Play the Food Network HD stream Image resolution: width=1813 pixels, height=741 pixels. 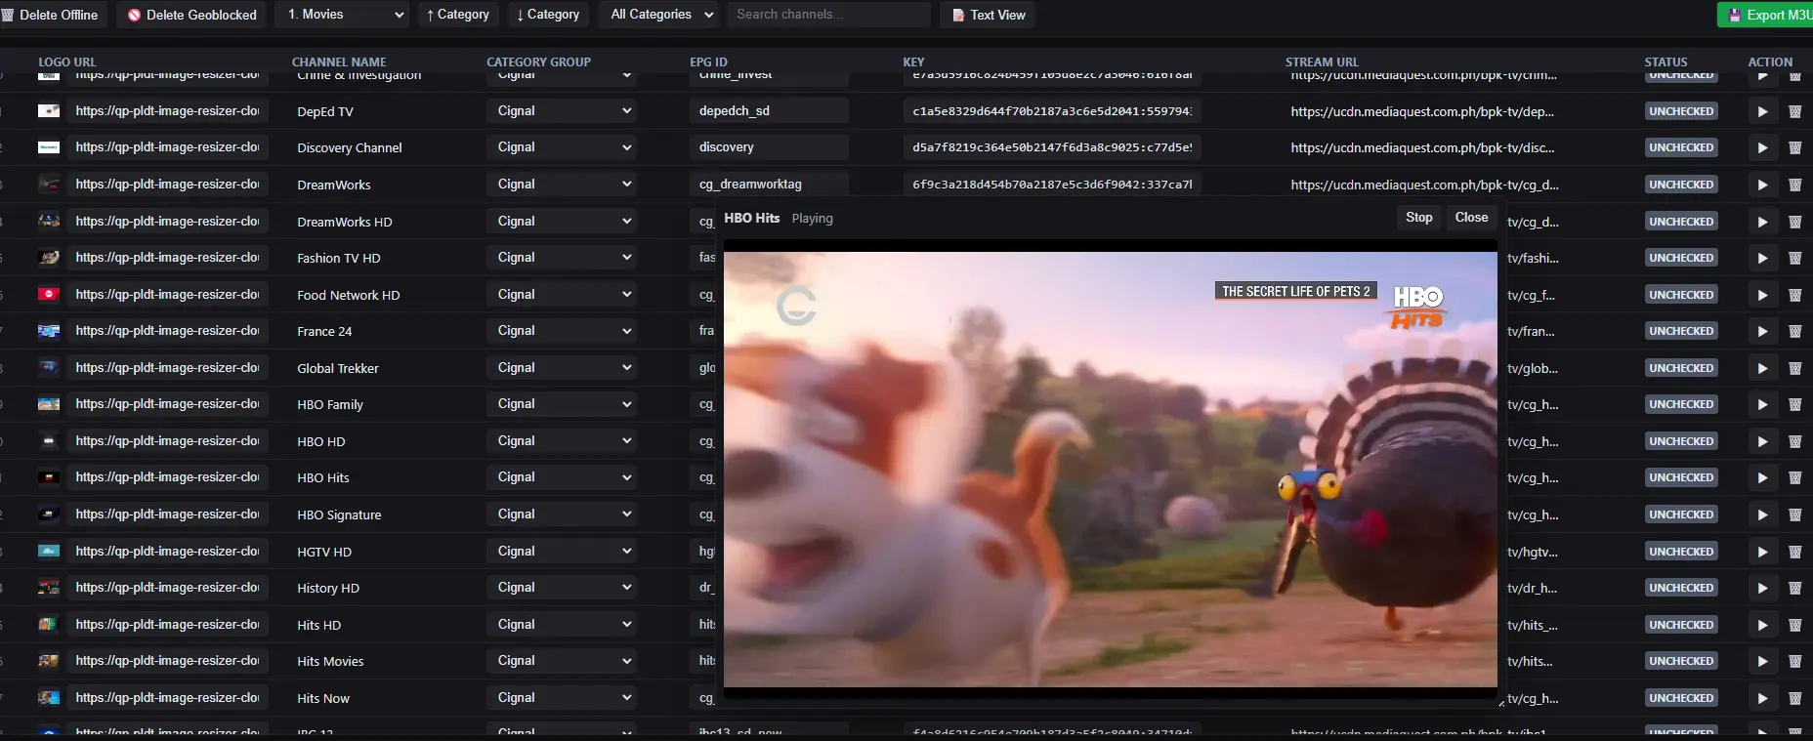pyautogui.click(x=1762, y=295)
